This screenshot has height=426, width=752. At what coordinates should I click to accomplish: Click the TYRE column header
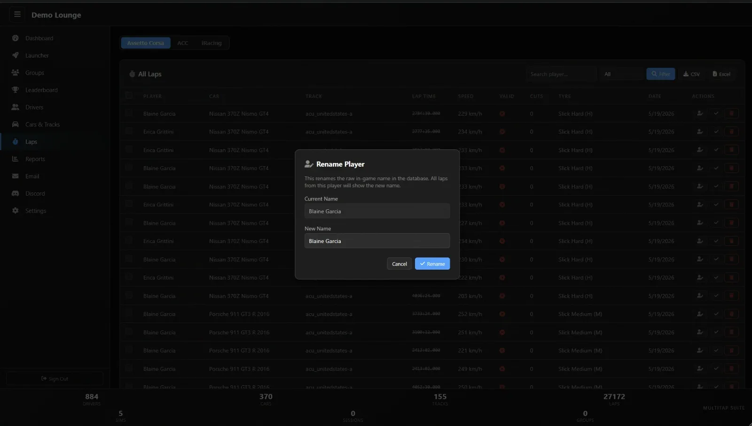click(x=565, y=96)
